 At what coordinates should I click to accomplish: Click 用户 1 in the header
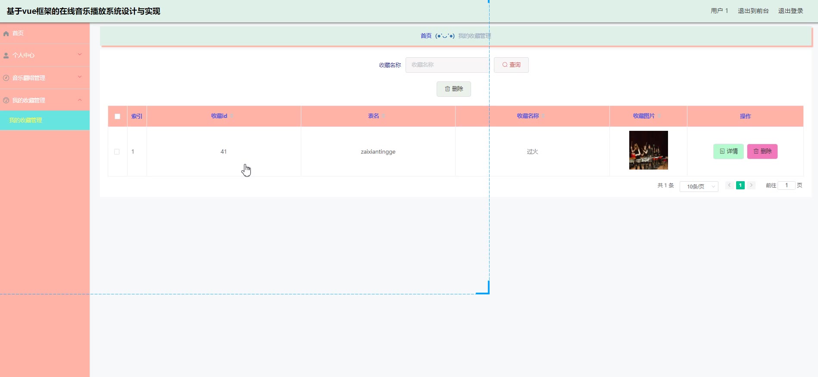(x=719, y=11)
